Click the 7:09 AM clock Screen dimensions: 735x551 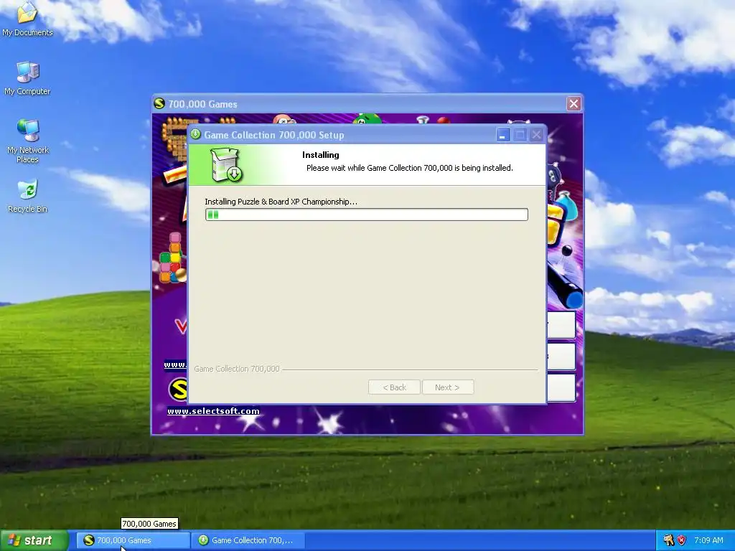pyautogui.click(x=708, y=540)
